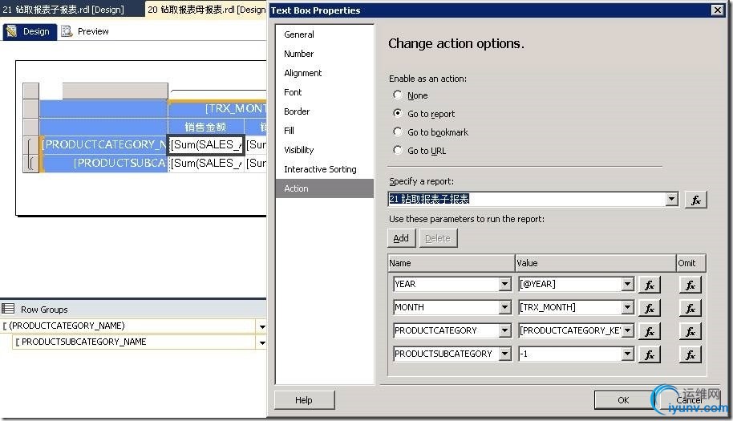Open the Visibility properties page

tap(325, 150)
